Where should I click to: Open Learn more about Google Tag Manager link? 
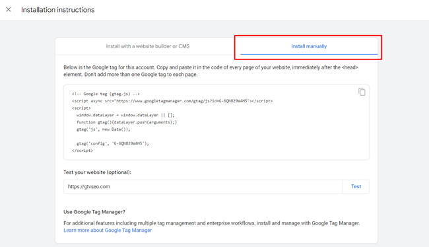pyautogui.click(x=108, y=230)
